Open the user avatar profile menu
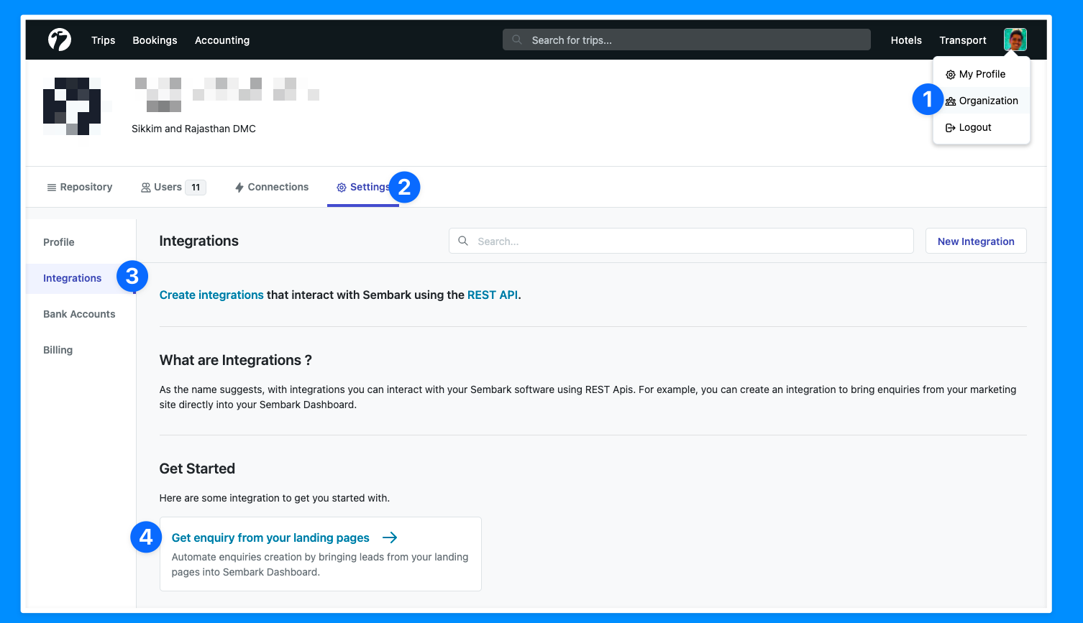Screen dimensions: 1083x623 [x=1015, y=40]
